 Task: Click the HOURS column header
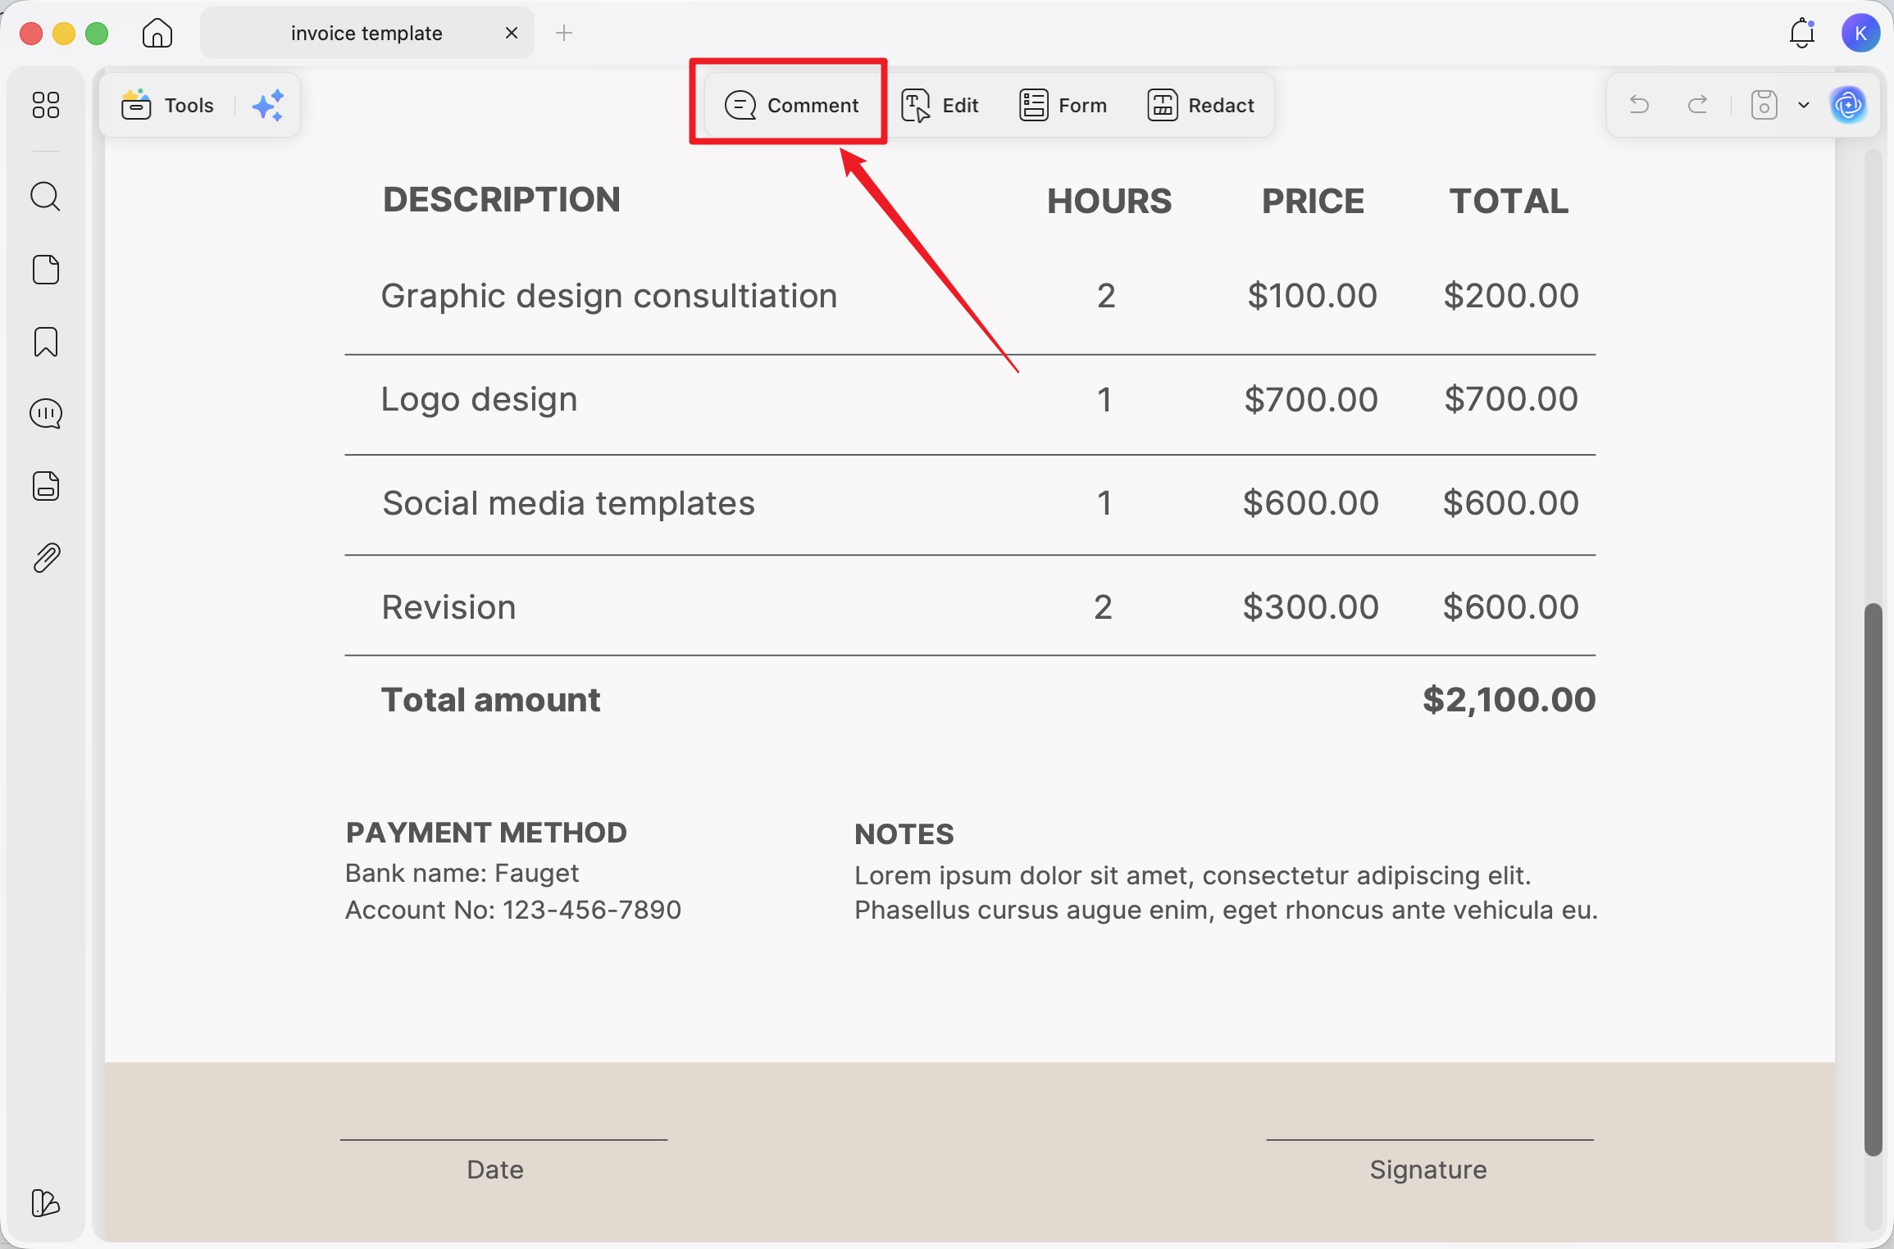tap(1109, 201)
